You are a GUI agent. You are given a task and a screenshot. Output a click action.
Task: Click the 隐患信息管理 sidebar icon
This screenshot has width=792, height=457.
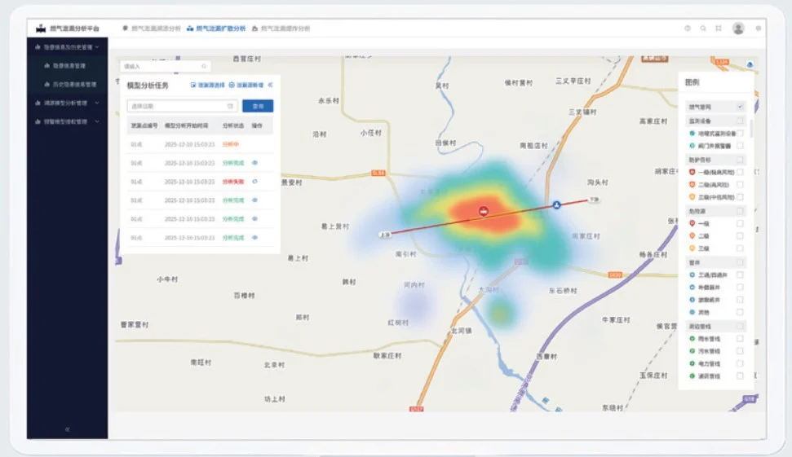(47, 65)
